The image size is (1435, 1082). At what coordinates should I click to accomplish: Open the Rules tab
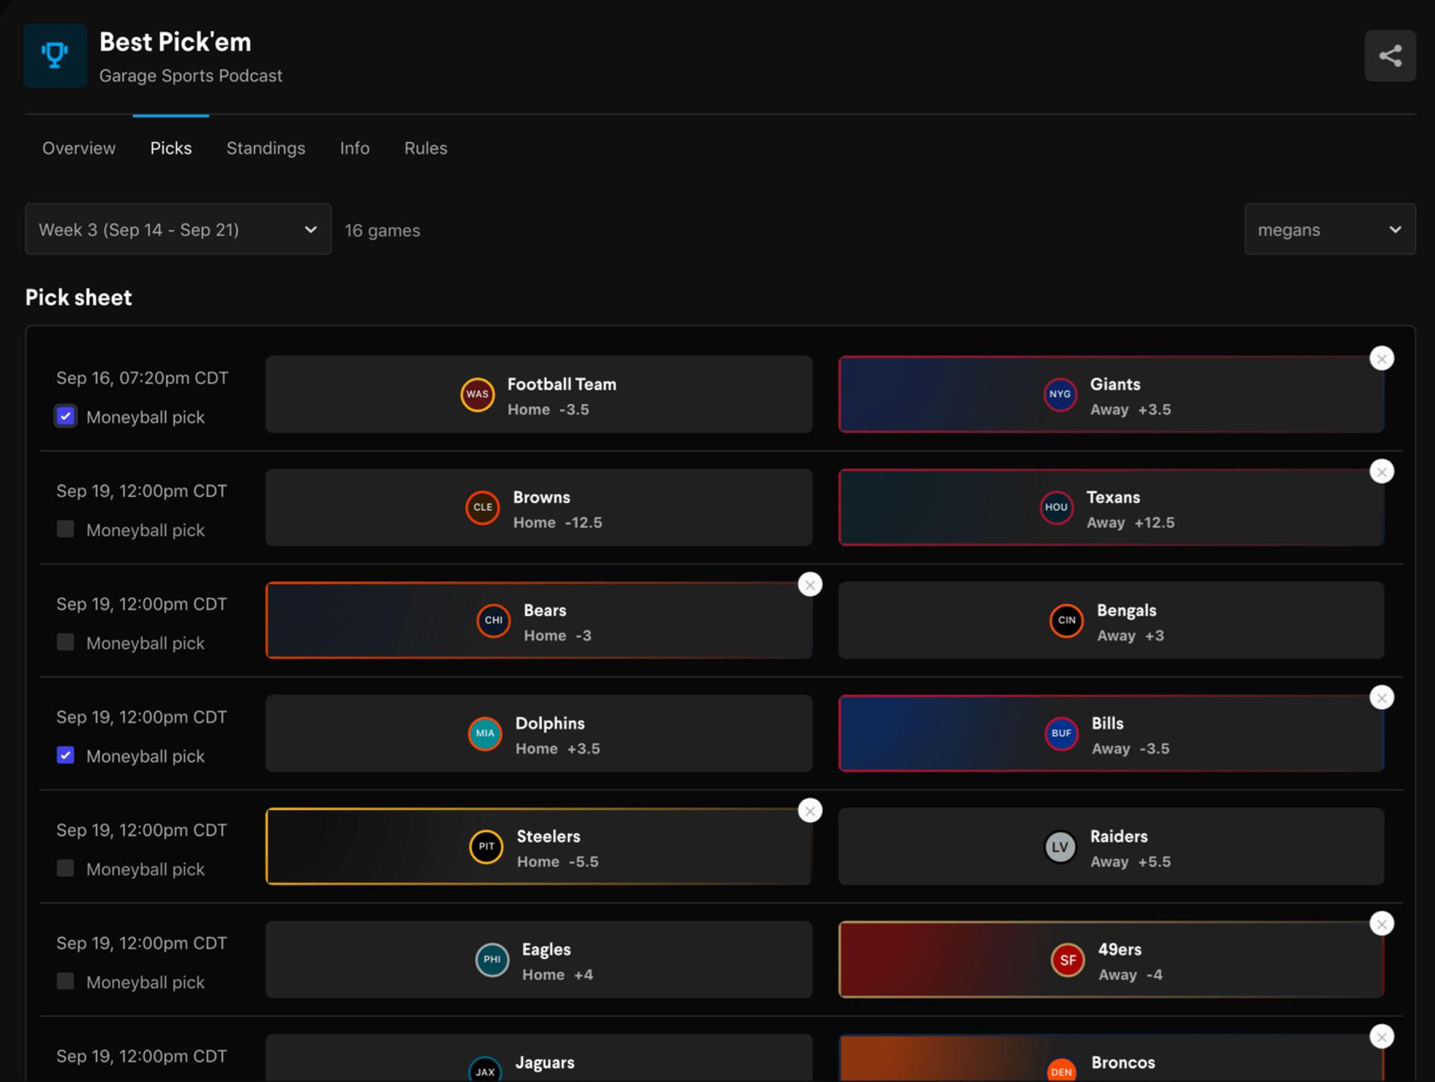(425, 148)
